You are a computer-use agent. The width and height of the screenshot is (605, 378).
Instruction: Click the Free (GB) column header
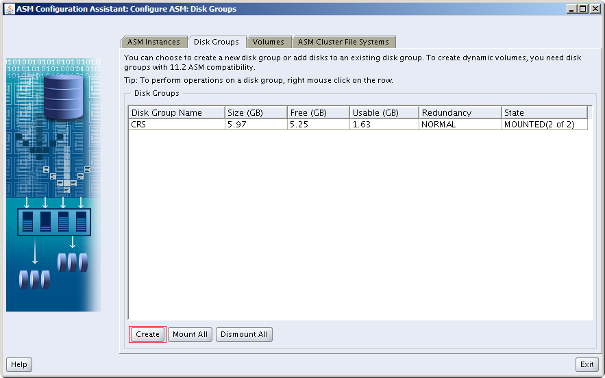318,113
